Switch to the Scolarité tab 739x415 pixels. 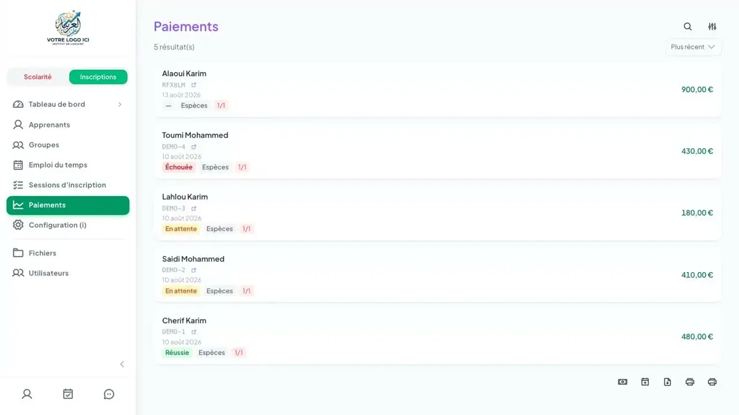point(38,77)
